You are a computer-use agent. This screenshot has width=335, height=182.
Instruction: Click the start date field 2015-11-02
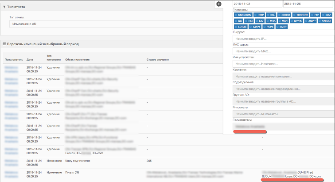(257, 4)
